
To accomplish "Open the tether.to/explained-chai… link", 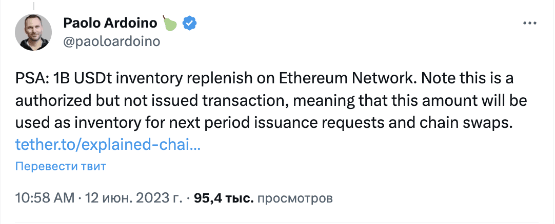I will pos(108,144).
